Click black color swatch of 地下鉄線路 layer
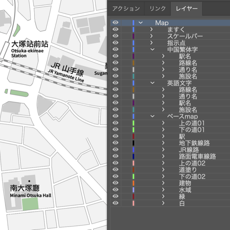The image size is (230, 230). coord(133,143)
